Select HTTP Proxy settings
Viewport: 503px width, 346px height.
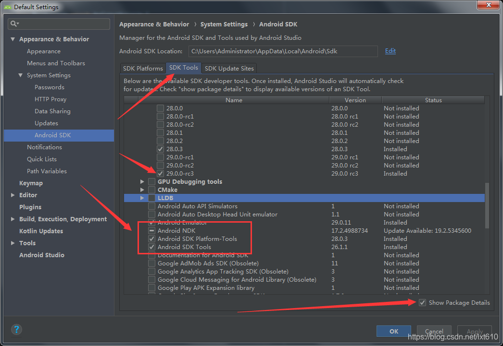50,99
